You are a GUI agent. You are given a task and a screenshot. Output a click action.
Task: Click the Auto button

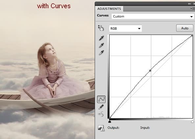point(185,28)
